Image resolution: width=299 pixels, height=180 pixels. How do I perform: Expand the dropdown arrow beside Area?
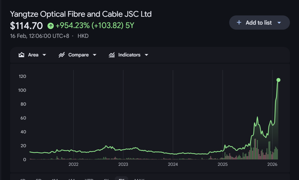coord(44,55)
